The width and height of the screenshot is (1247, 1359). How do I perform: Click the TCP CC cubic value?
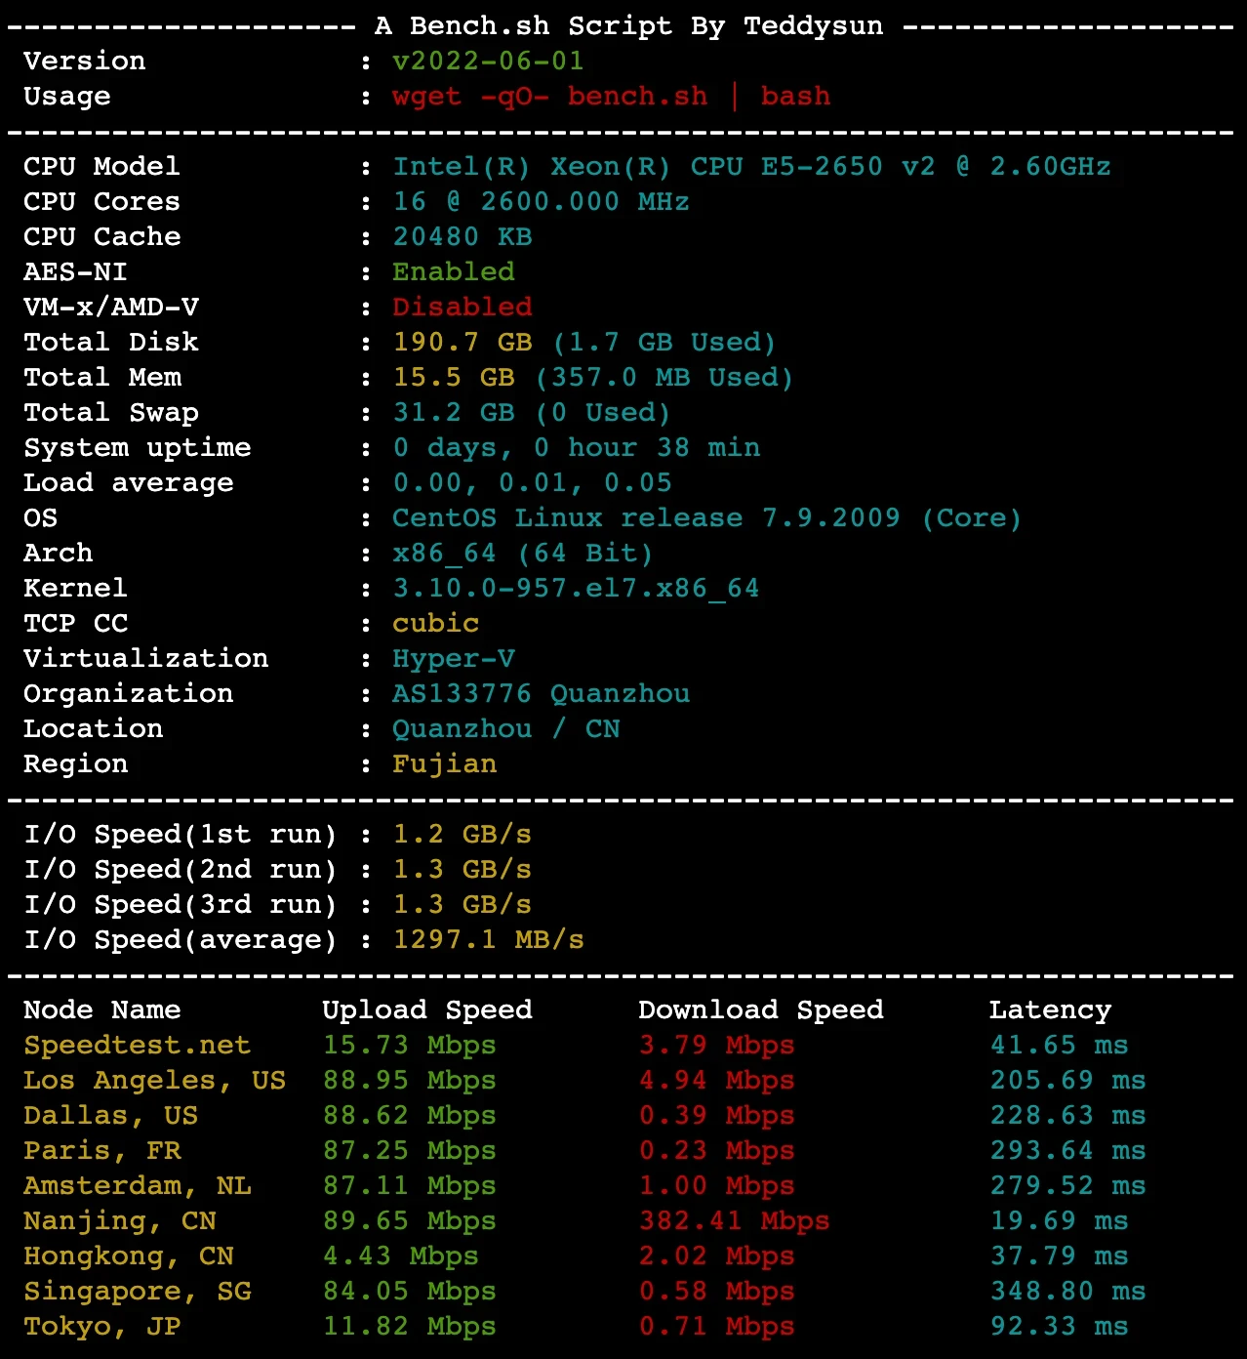coord(435,624)
